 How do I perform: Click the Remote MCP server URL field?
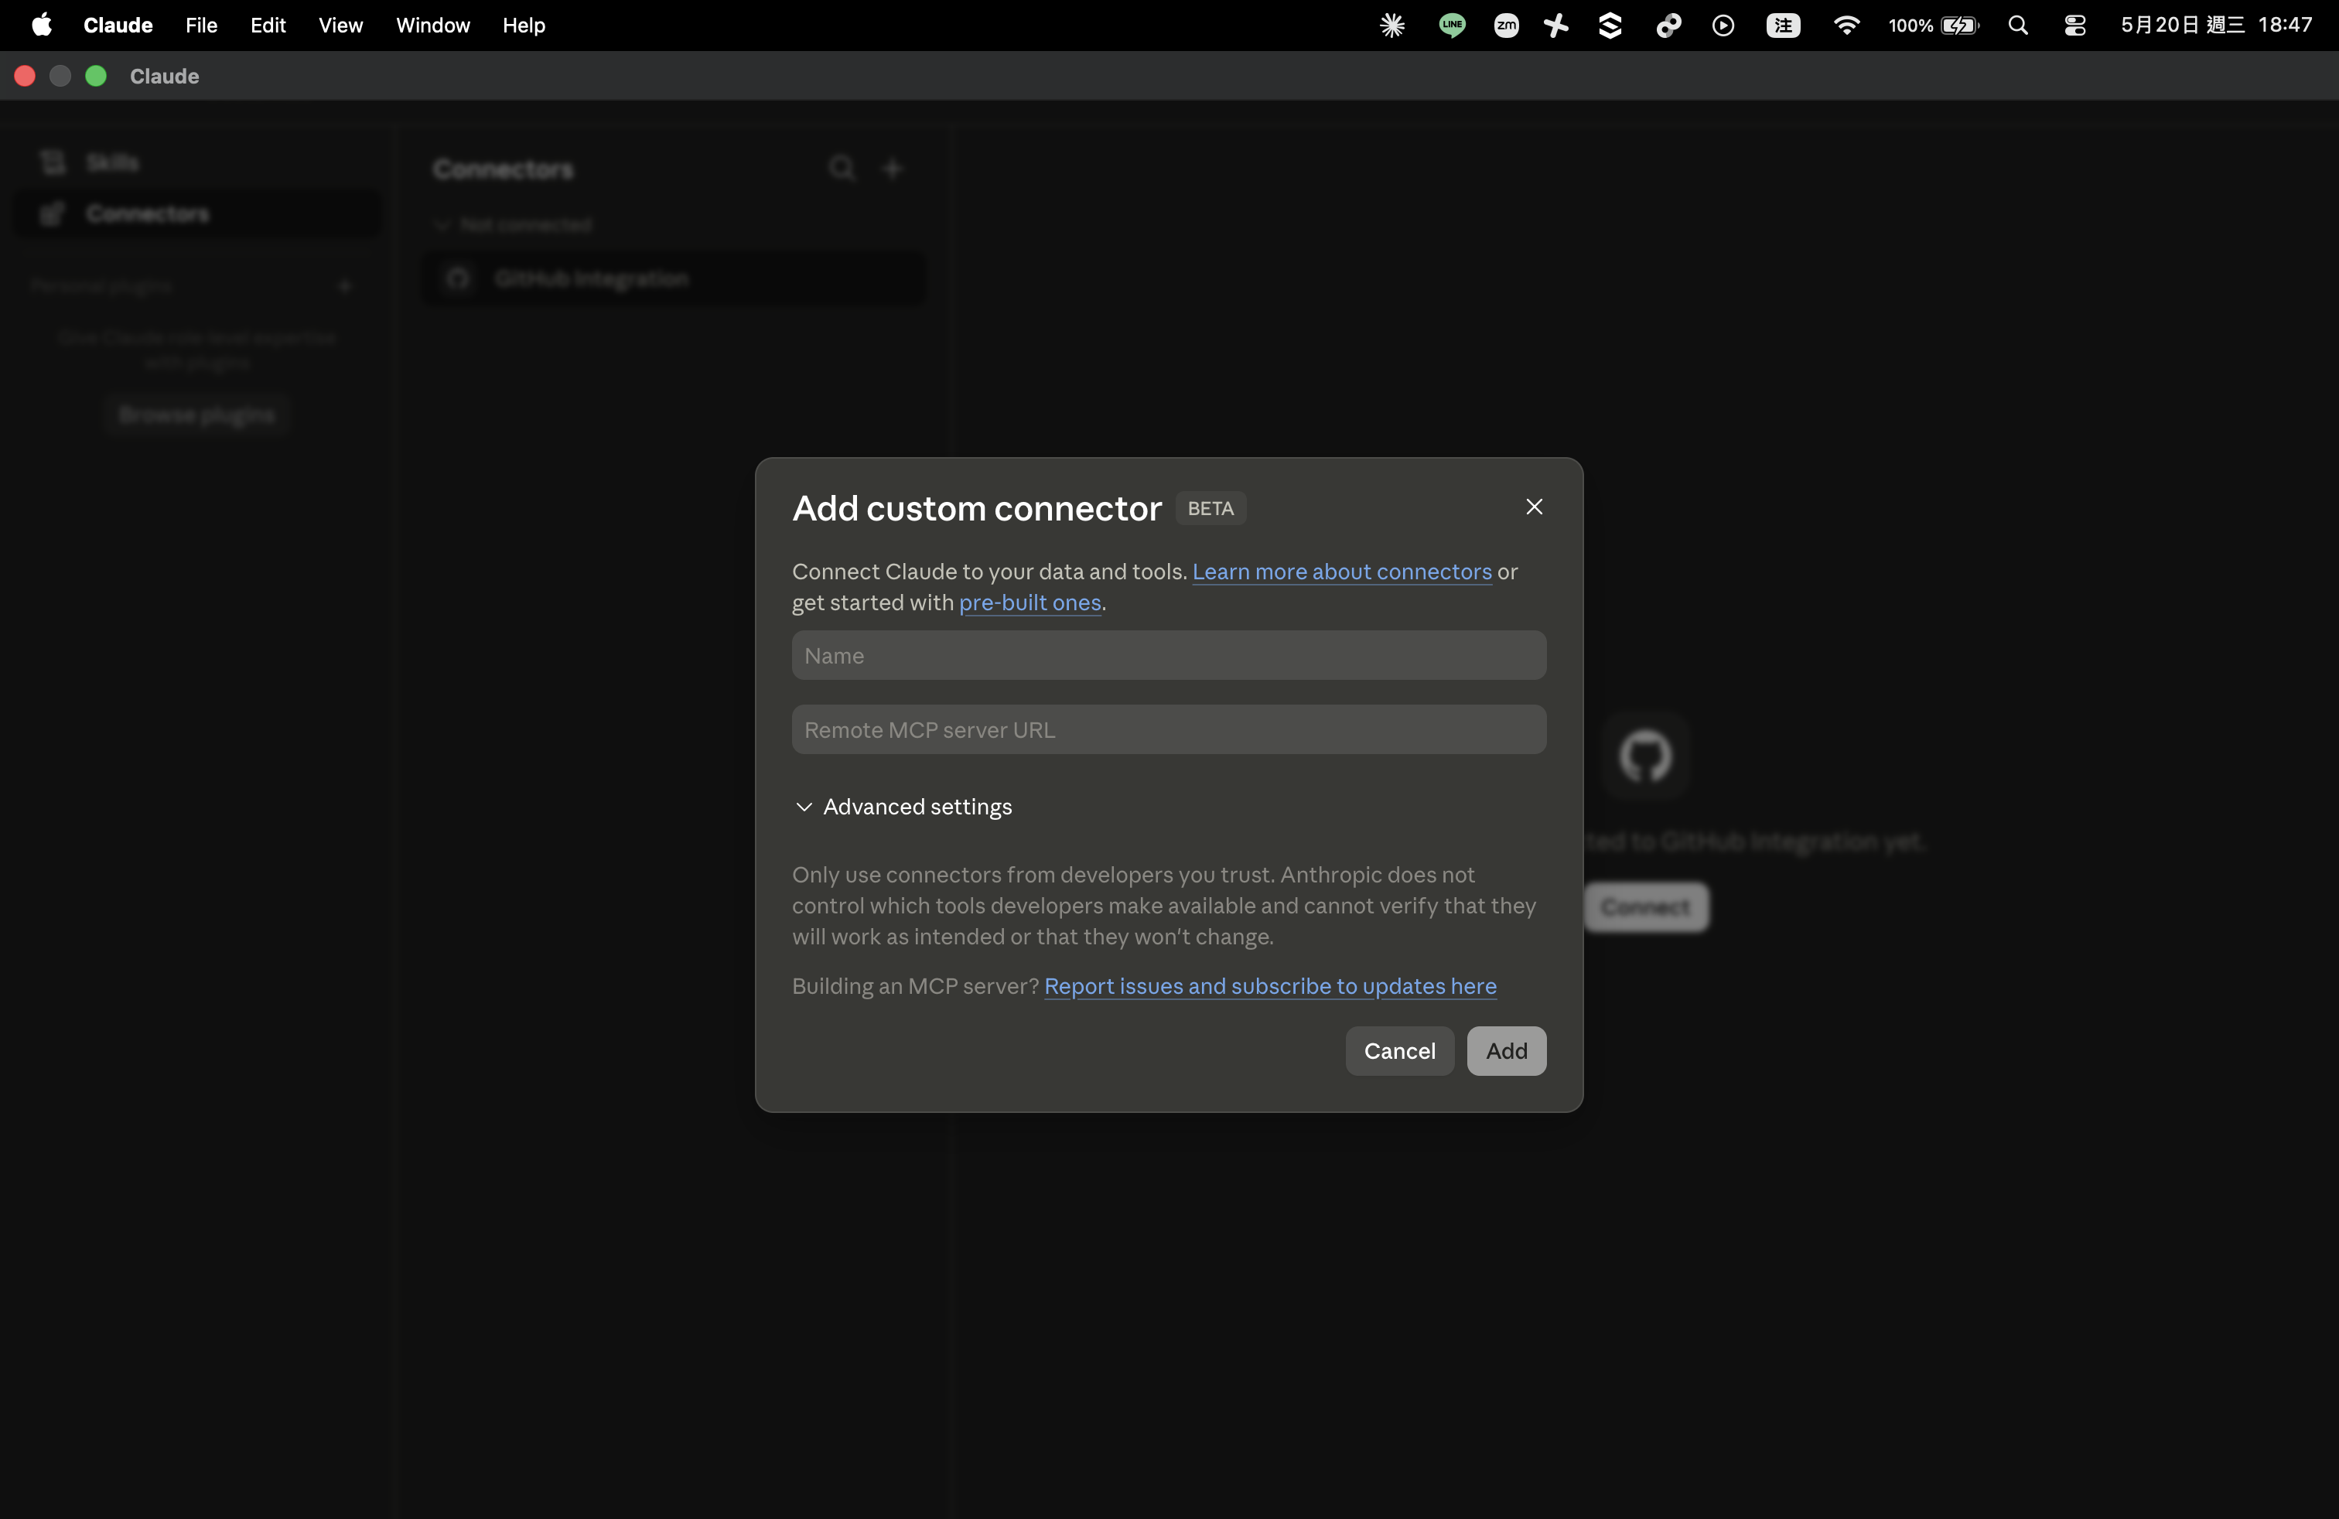click(x=1169, y=730)
